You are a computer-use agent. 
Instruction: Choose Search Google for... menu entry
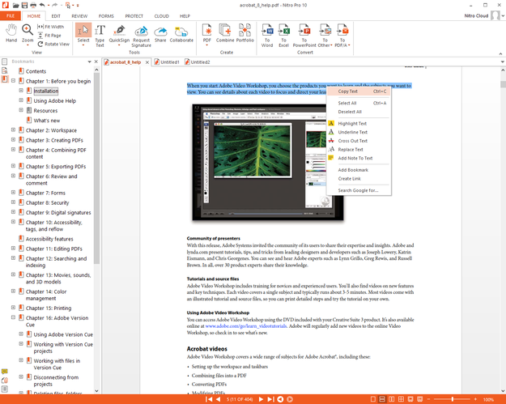pyautogui.click(x=359, y=190)
